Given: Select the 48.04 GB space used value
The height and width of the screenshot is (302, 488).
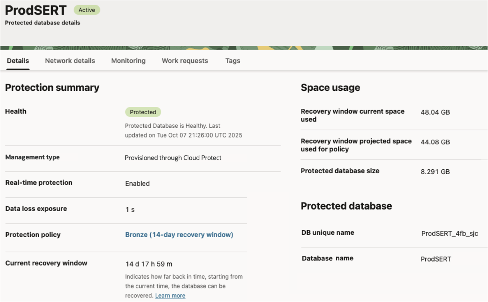Looking at the screenshot, I should tap(435, 112).
